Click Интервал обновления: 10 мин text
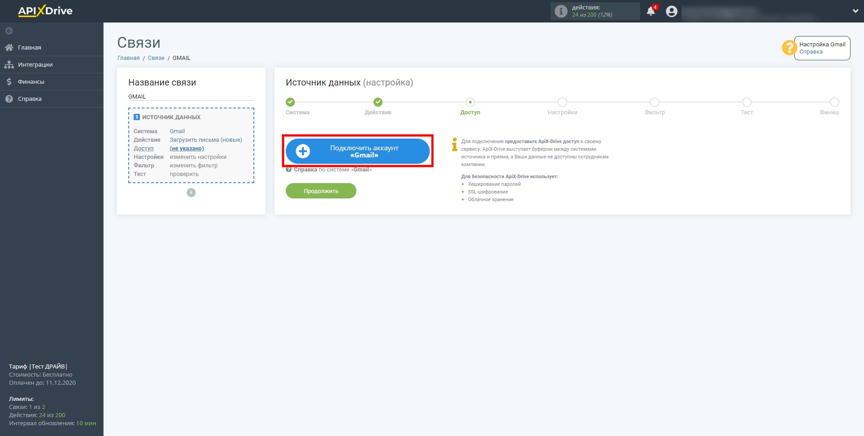864x436 pixels. (52, 423)
